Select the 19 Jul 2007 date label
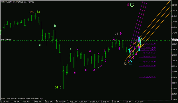The width and height of the screenshot is (178, 103). click(38, 102)
